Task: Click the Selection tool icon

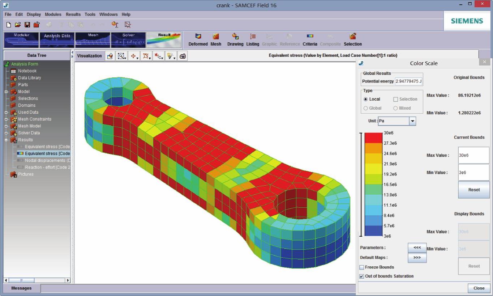Action: click(x=353, y=37)
